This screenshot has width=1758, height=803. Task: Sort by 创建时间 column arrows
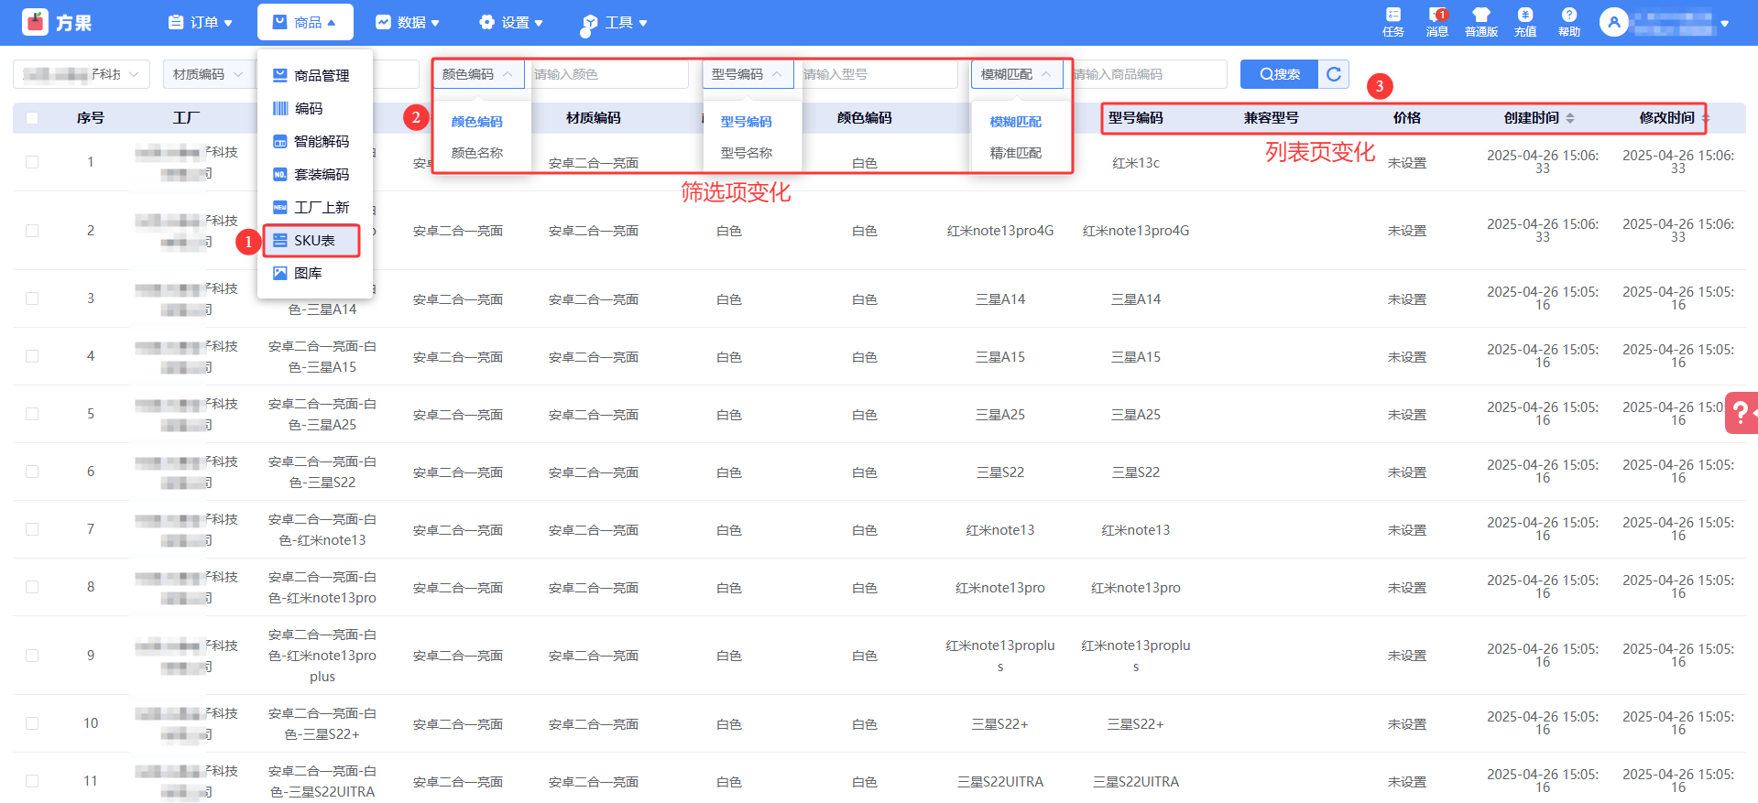point(1569,118)
